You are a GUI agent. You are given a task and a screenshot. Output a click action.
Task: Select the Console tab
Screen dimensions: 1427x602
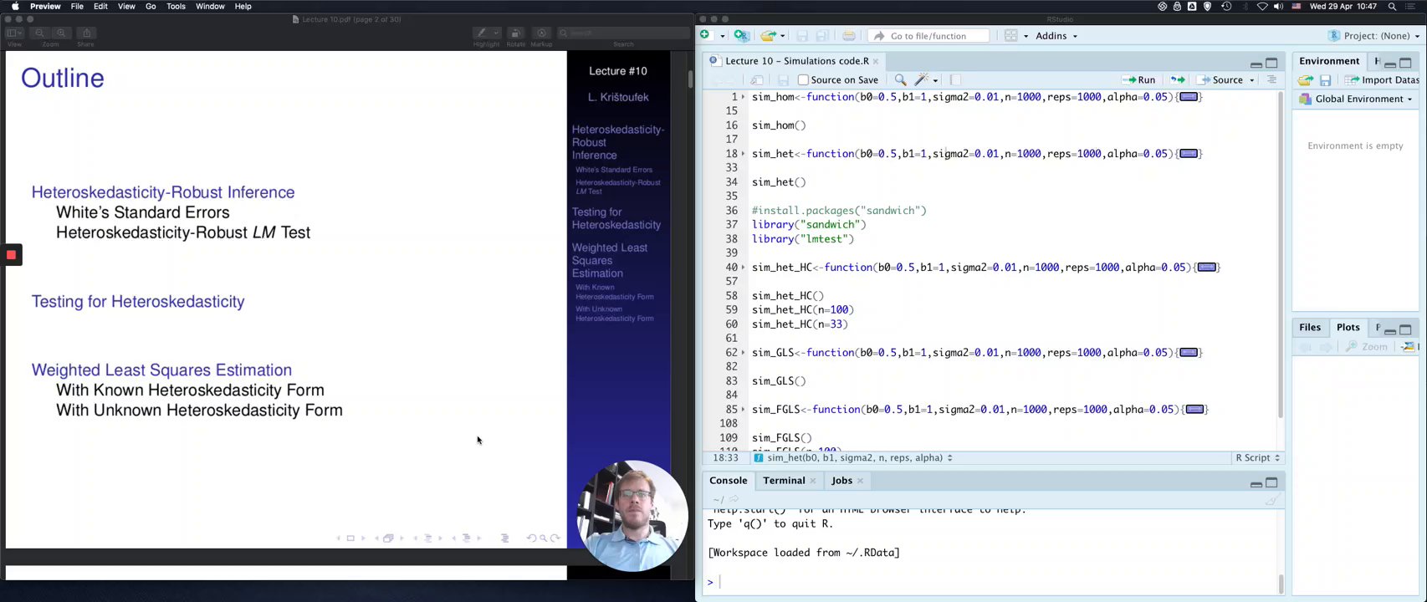pos(729,481)
